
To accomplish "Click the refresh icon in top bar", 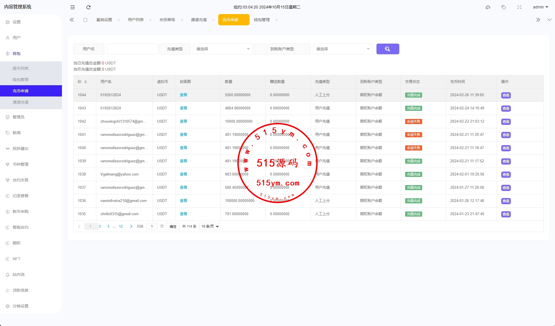I will [88, 7].
